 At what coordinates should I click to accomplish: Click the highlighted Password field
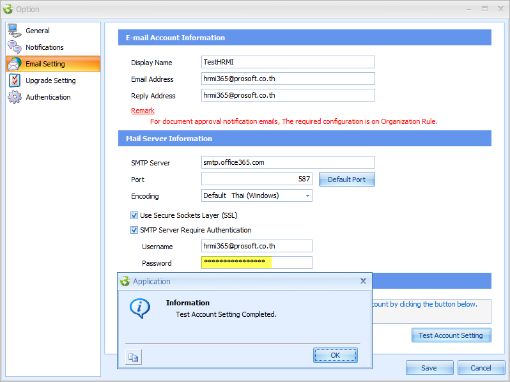[x=256, y=263]
